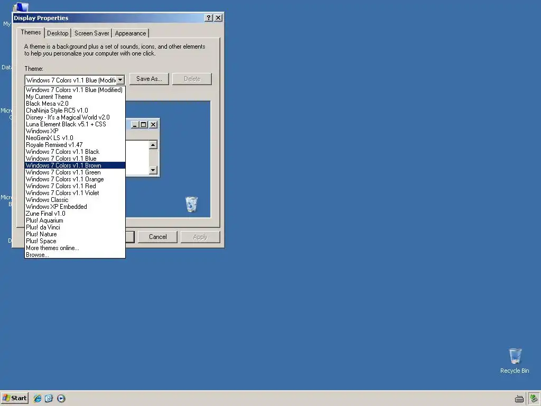This screenshot has width=541, height=406.
Task: Select Plus! Aquarium theme
Action: (x=75, y=220)
